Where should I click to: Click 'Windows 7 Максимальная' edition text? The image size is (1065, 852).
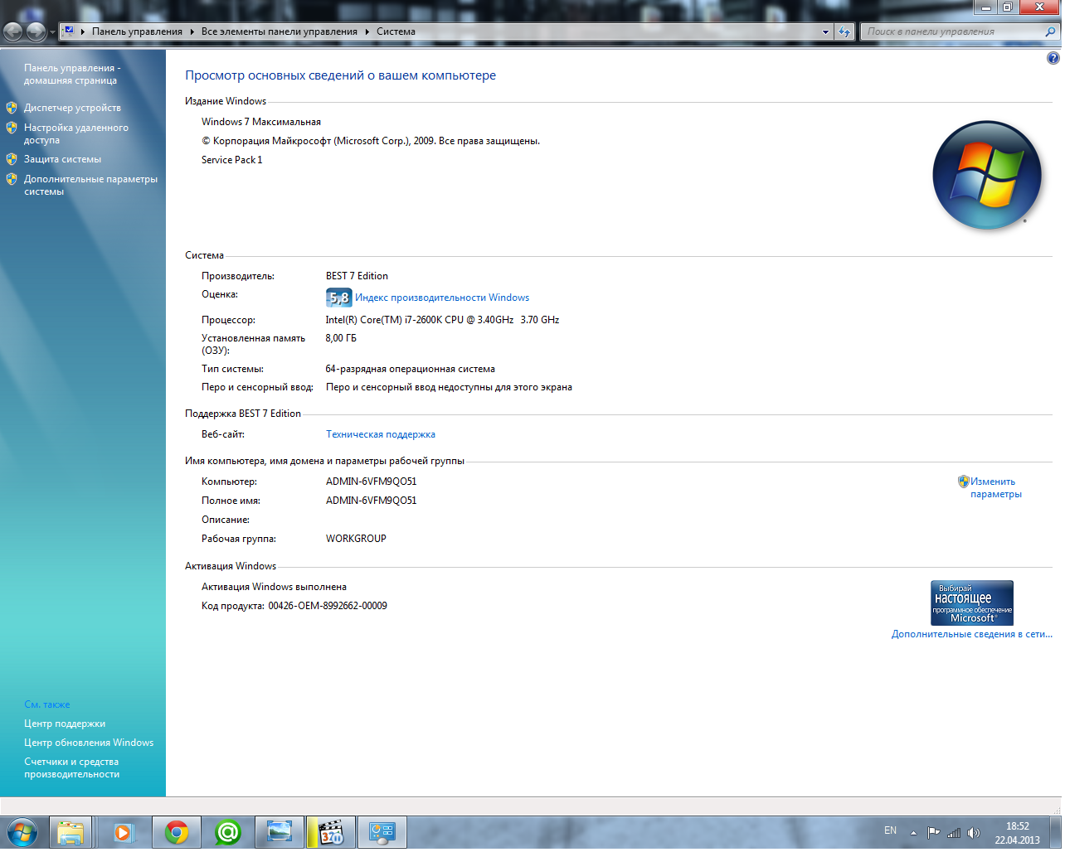[261, 123]
